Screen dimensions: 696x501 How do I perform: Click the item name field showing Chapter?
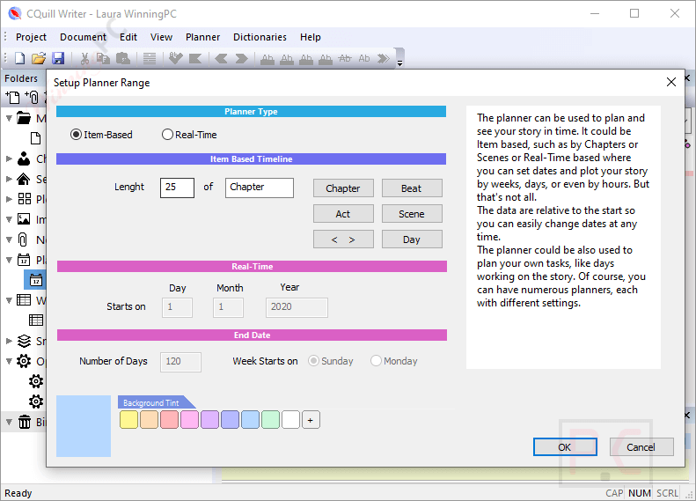[x=260, y=188]
